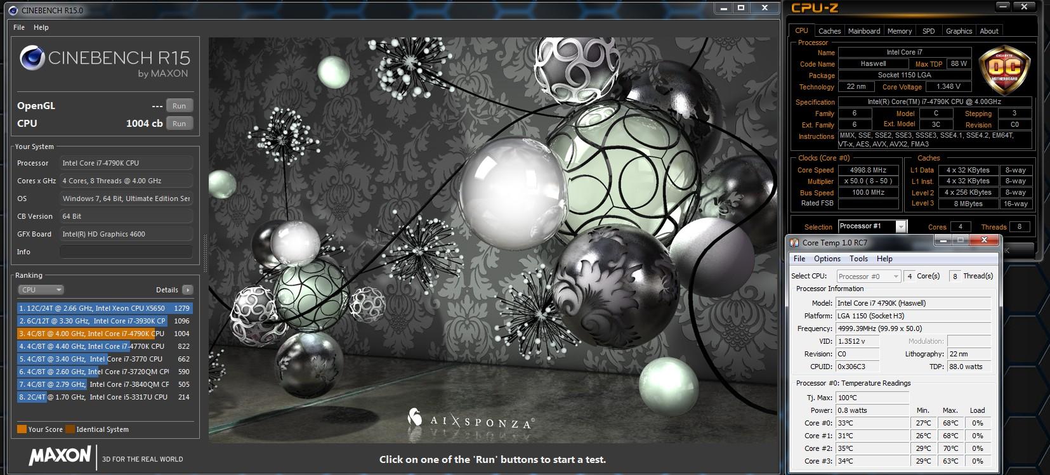Run the OpenGL benchmark test
Viewport: 1050px width, 475px height.
(180, 106)
